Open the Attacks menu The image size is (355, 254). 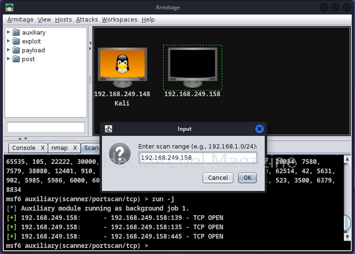tap(87, 20)
